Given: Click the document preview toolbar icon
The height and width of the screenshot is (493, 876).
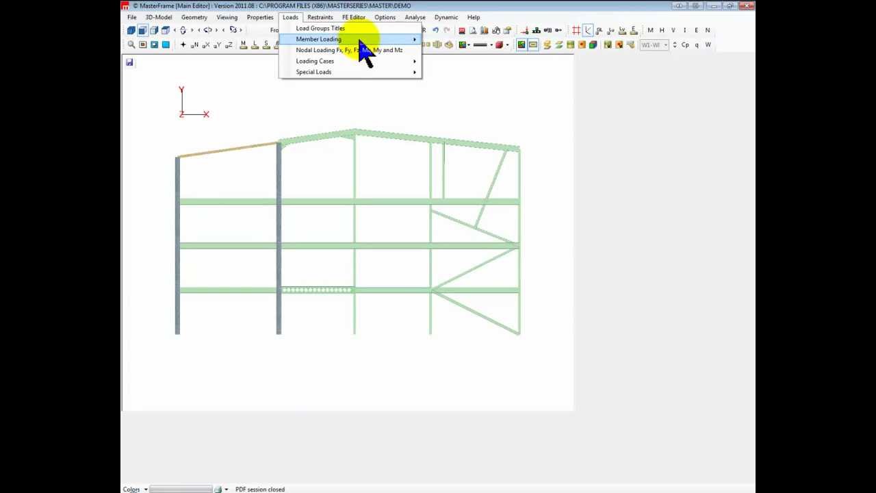Looking at the screenshot, I should [473, 30].
